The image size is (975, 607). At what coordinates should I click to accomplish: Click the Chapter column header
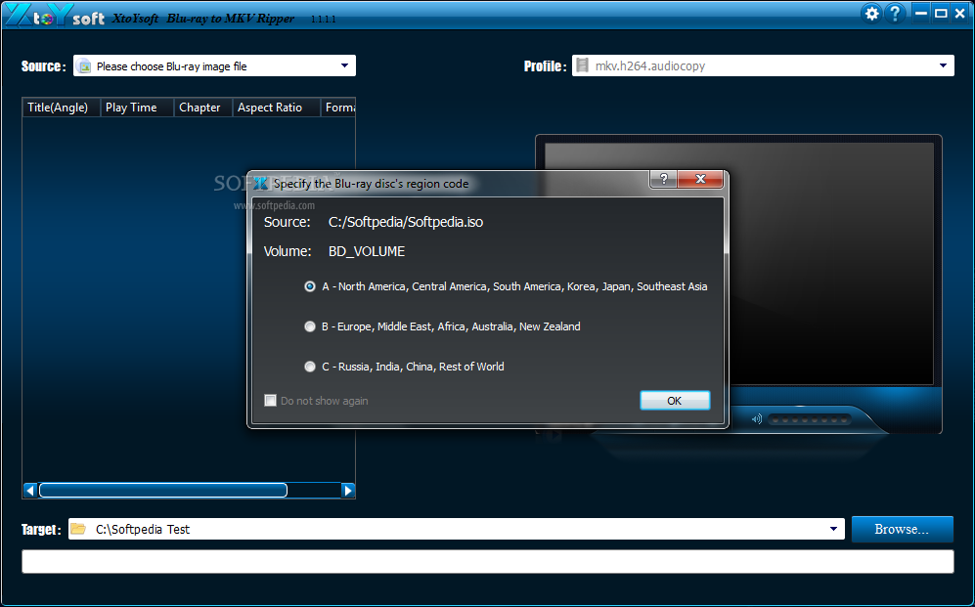click(203, 108)
